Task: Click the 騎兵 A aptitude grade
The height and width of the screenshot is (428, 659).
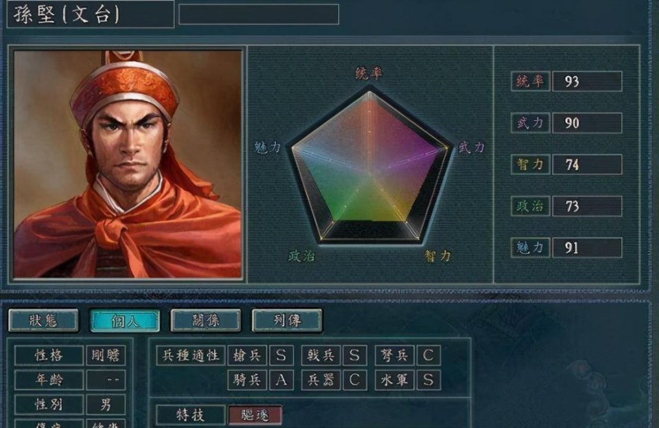Action: (x=281, y=380)
